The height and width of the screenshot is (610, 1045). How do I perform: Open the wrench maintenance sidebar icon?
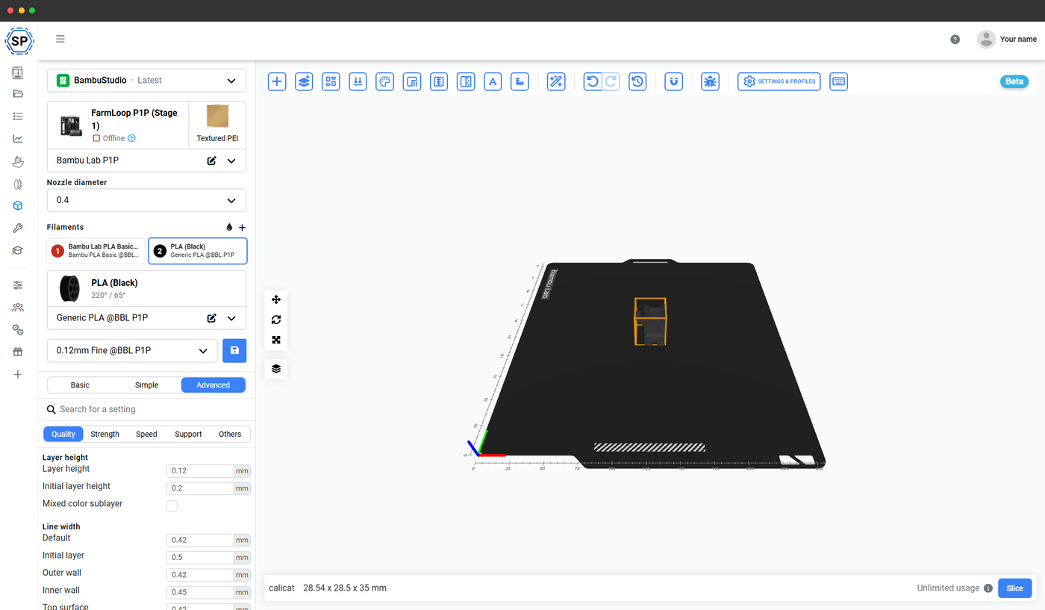(18, 228)
